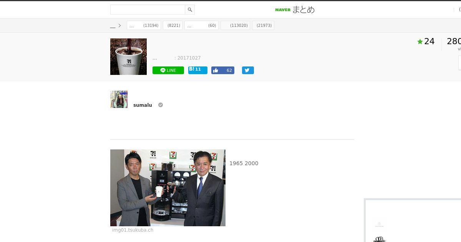
Task: Click the green star favorite count 24
Action: pyautogui.click(x=426, y=41)
